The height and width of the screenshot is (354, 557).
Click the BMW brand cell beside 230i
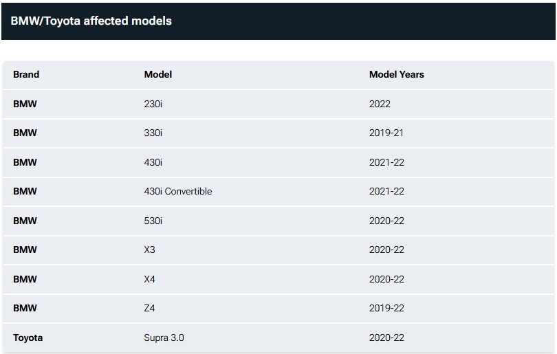pos(25,104)
